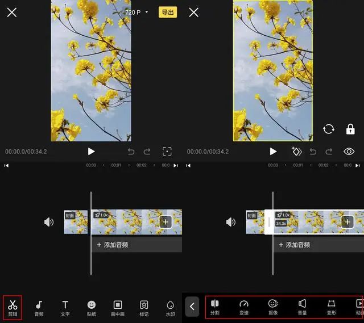Viewport: 364px width, 323px height.
Task: Mute the clip sound in left editor
Action: [x=49, y=222]
